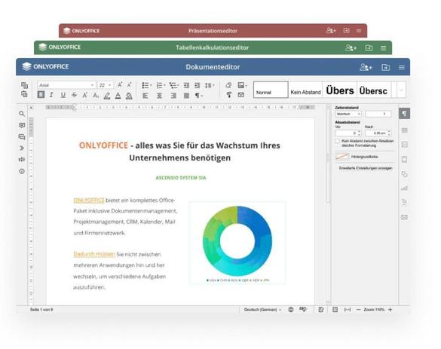Click the copy style paintbrush icon

pyautogui.click(x=229, y=95)
